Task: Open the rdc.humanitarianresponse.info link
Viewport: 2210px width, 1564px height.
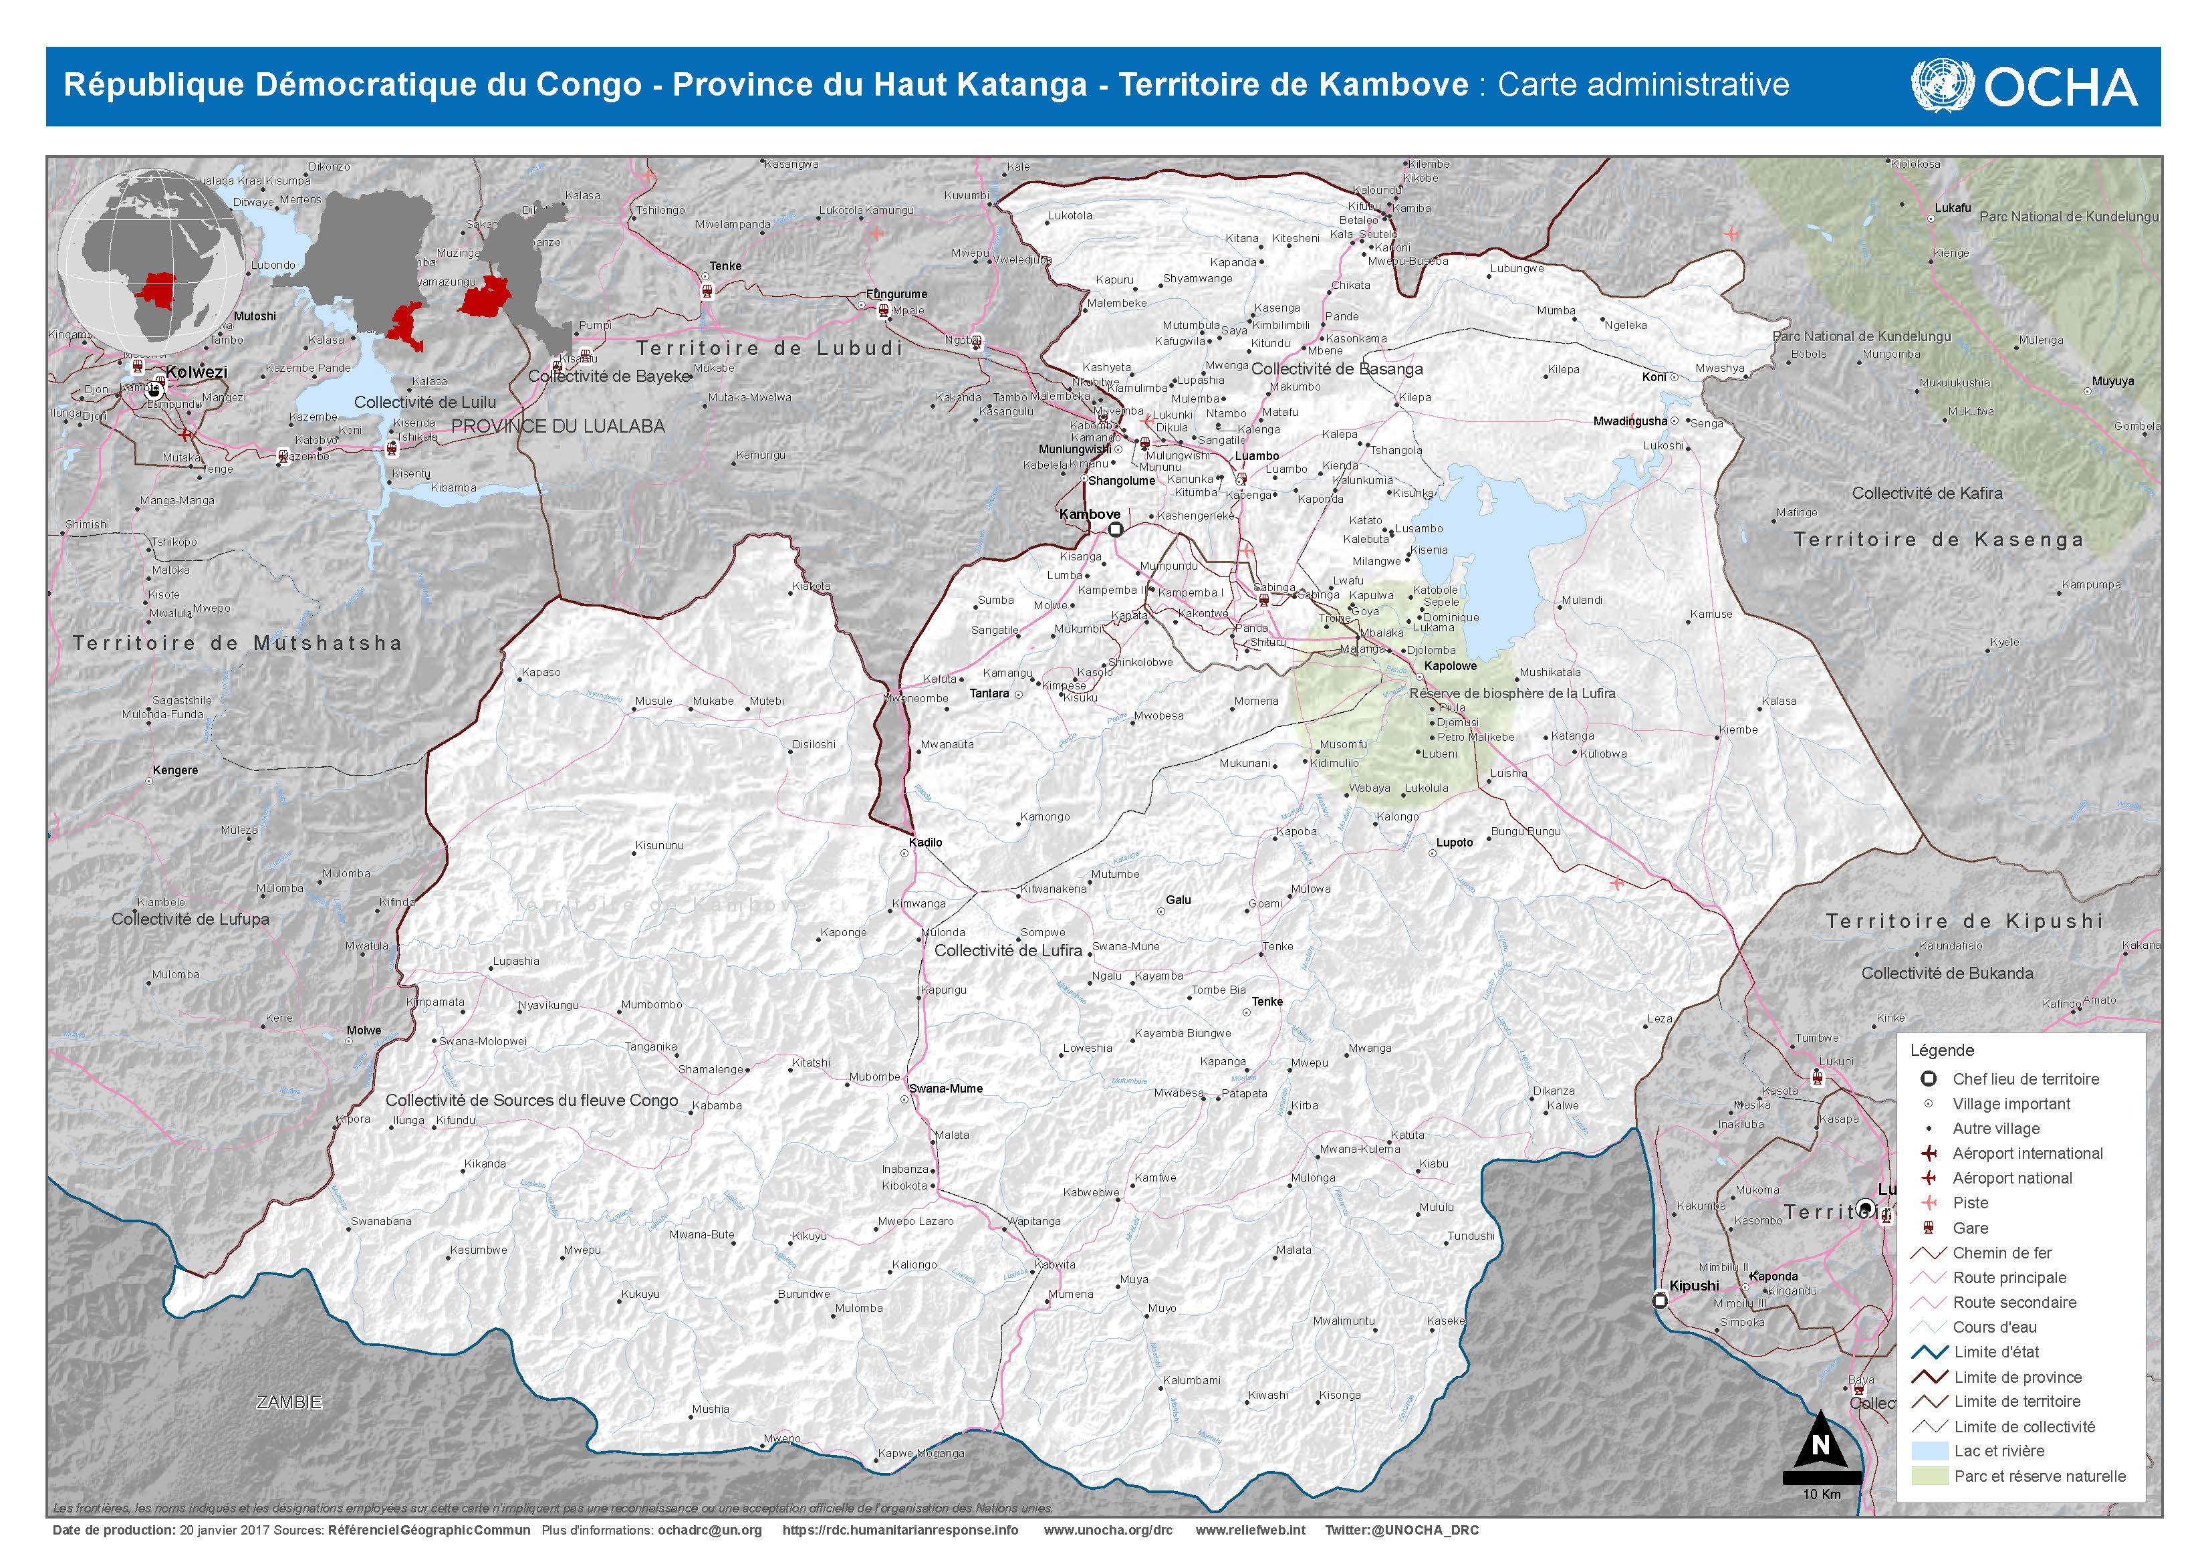Action: pyautogui.click(x=900, y=1529)
